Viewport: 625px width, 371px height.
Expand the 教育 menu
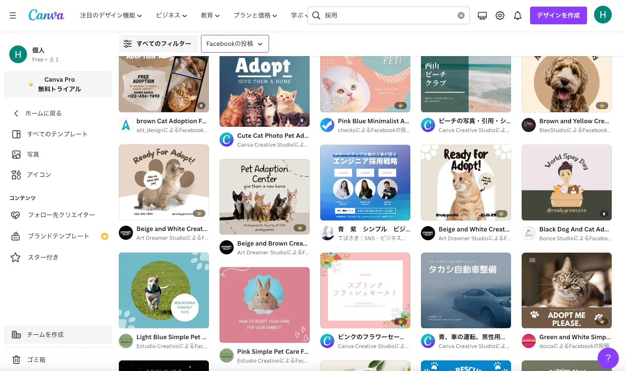coord(210,15)
